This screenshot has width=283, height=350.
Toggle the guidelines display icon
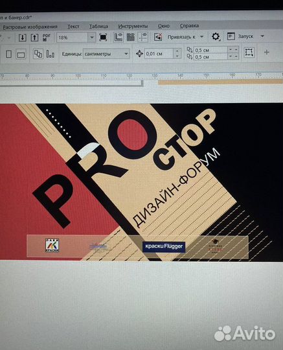[x=142, y=37]
